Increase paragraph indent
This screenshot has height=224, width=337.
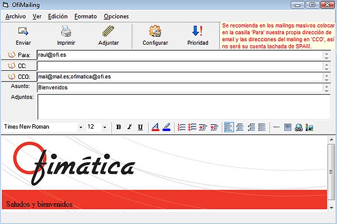214,127
